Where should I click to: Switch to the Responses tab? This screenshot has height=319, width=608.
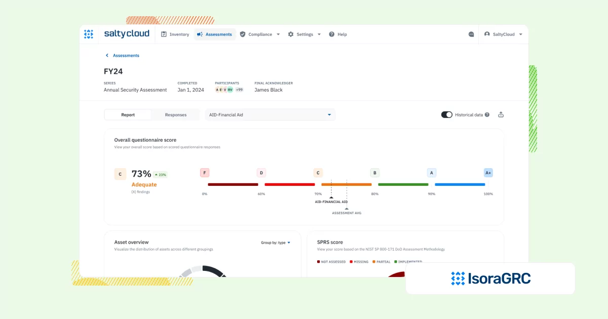pyautogui.click(x=176, y=115)
